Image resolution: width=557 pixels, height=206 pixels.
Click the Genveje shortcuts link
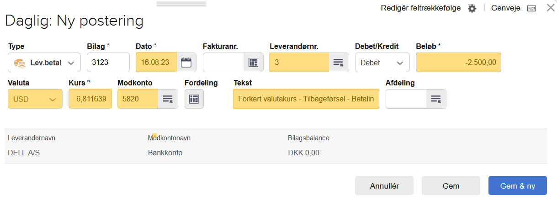click(x=505, y=8)
